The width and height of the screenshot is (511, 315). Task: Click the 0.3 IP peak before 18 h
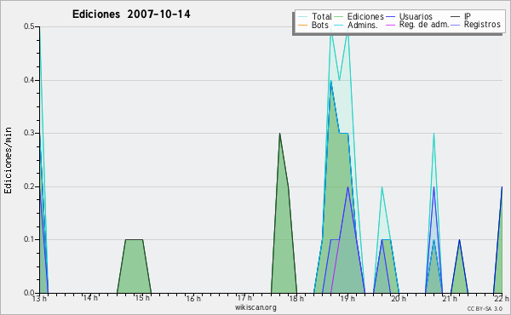279,134
